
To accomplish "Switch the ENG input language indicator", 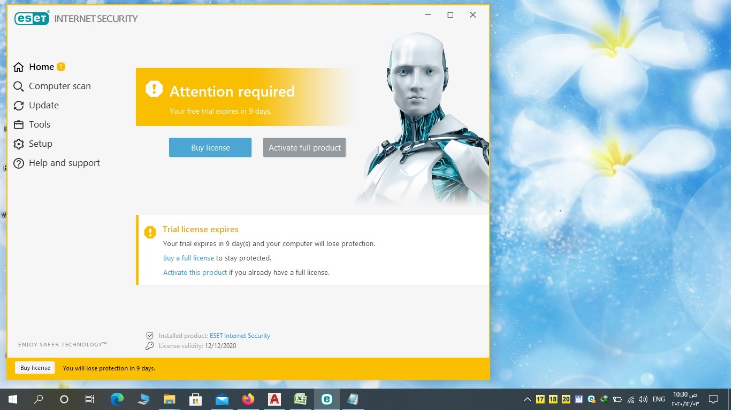I will pyautogui.click(x=659, y=399).
